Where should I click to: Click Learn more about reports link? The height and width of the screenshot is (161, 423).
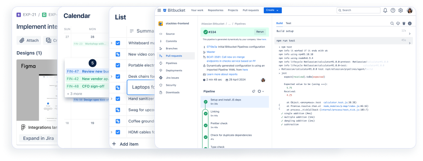tap(222, 74)
